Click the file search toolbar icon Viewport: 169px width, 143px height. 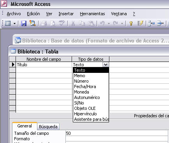tap(33, 23)
